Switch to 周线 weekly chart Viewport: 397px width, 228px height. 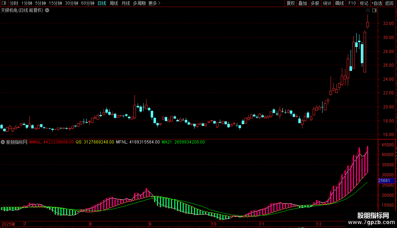pos(114,3)
